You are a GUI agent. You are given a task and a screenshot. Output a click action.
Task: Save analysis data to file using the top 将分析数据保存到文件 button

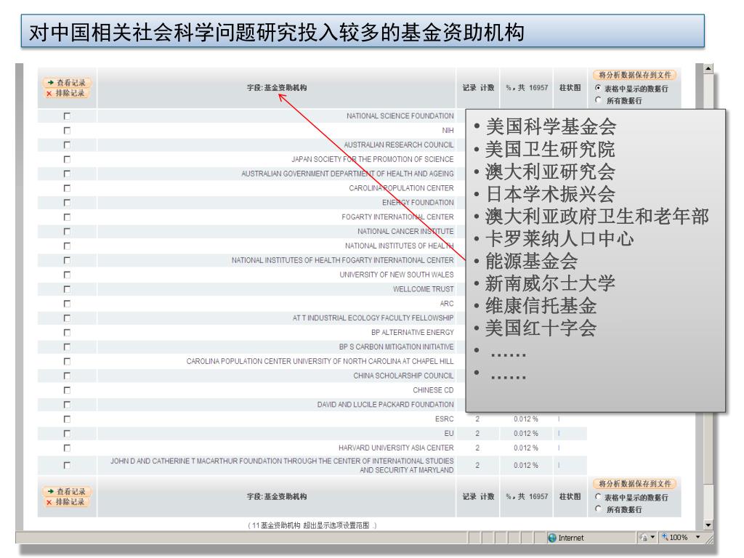tap(634, 75)
